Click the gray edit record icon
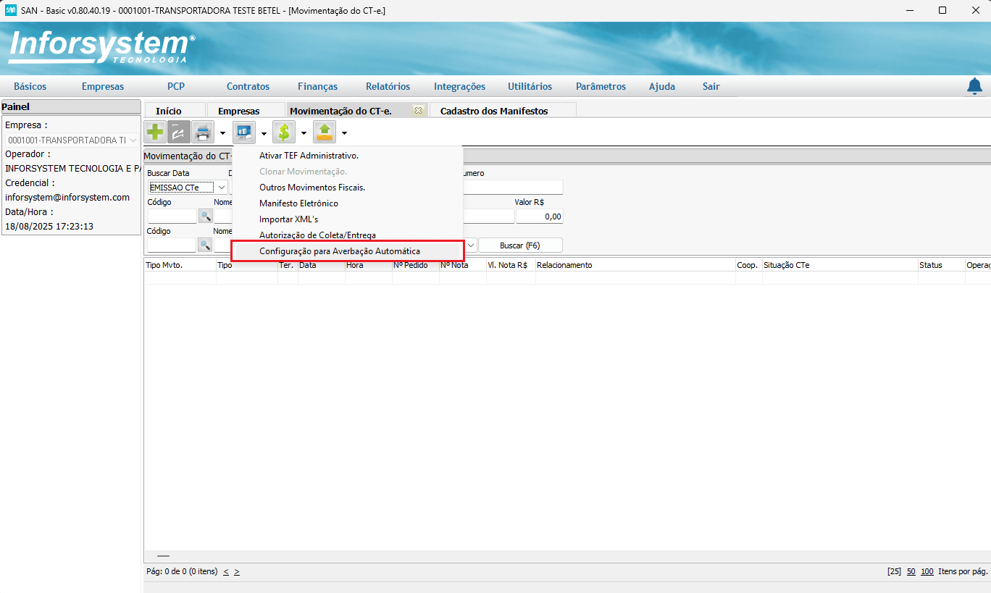The height and width of the screenshot is (593, 991). pos(179,133)
